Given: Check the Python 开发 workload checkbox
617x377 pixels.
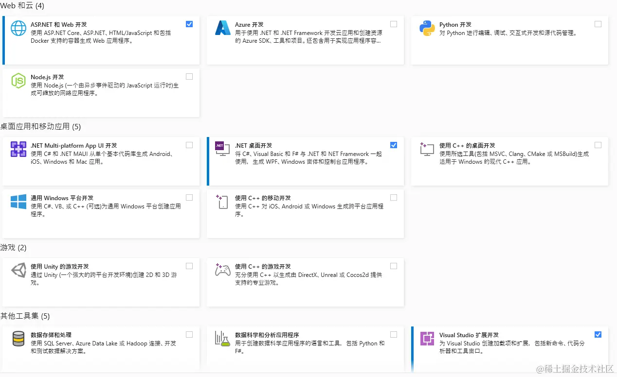Looking at the screenshot, I should pos(598,24).
